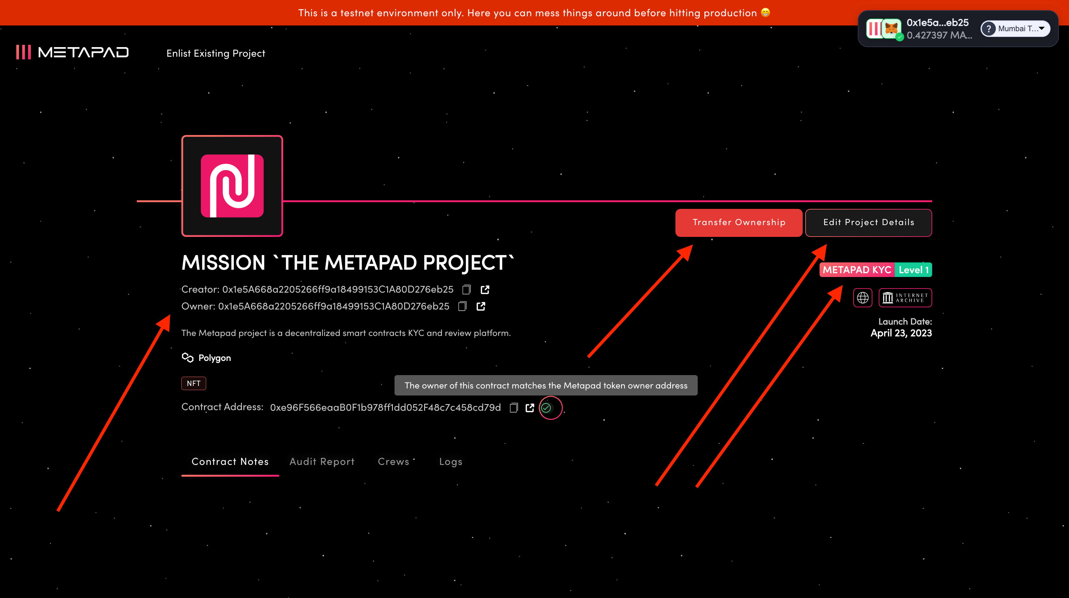The height and width of the screenshot is (598, 1069).
Task: Open the Internet Archive link
Action: point(905,298)
